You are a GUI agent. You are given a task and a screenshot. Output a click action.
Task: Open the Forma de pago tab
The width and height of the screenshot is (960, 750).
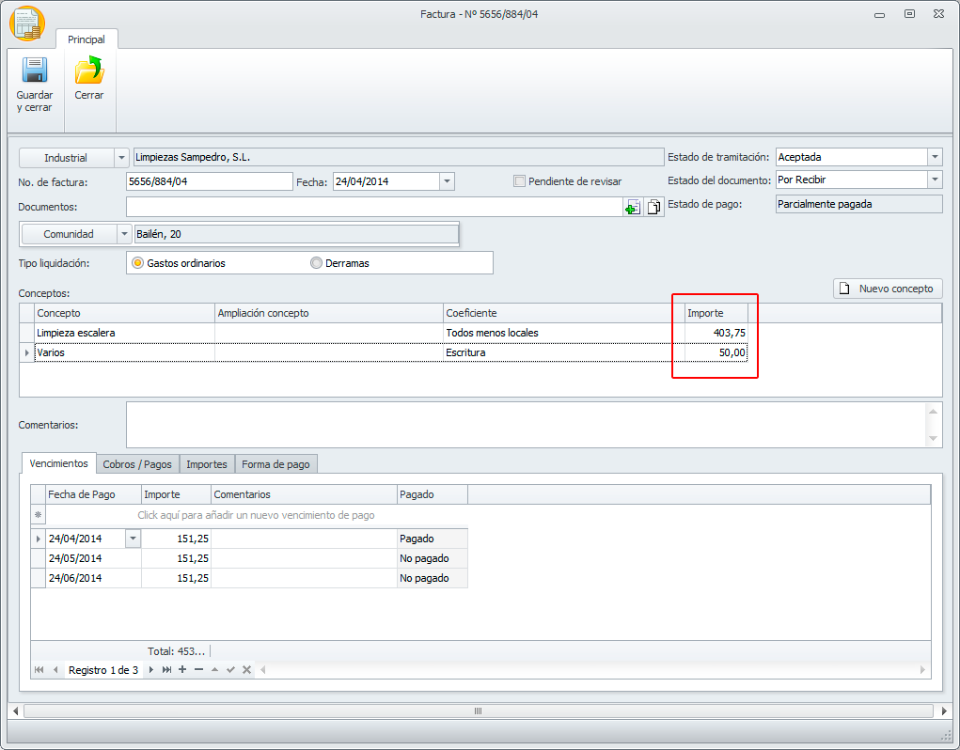point(275,464)
